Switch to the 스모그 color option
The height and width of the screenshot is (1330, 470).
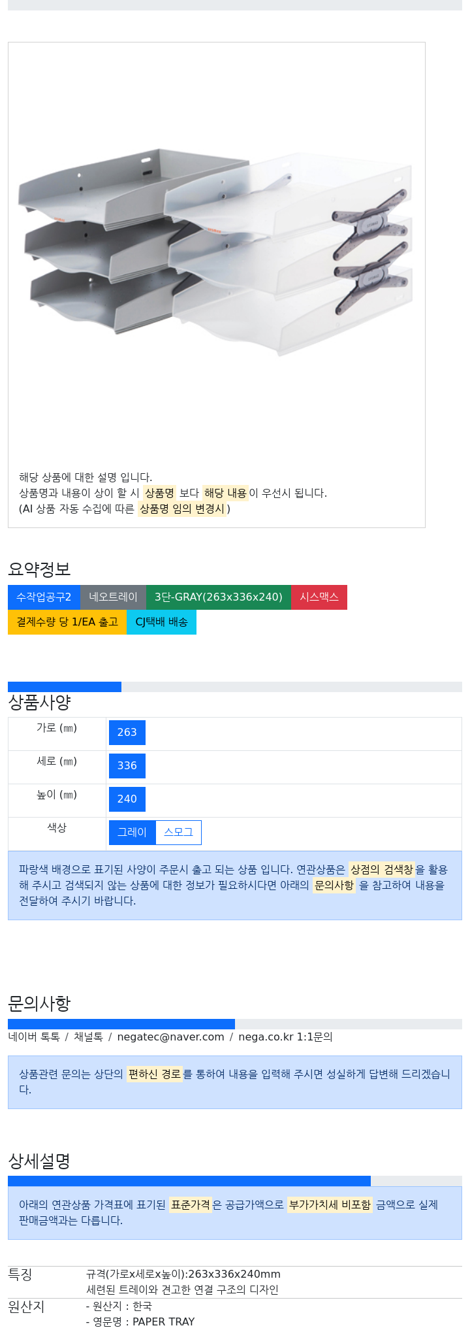coord(179,833)
